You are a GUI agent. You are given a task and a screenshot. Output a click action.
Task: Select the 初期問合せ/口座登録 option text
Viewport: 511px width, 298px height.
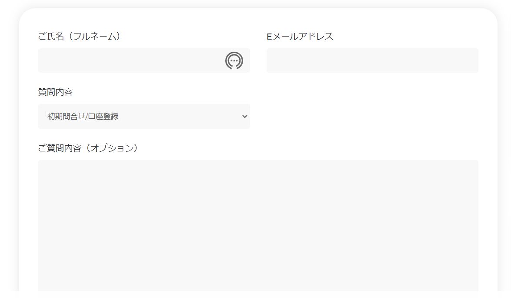(x=83, y=116)
